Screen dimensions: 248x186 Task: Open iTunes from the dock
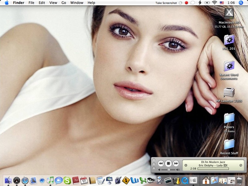(x=51, y=180)
